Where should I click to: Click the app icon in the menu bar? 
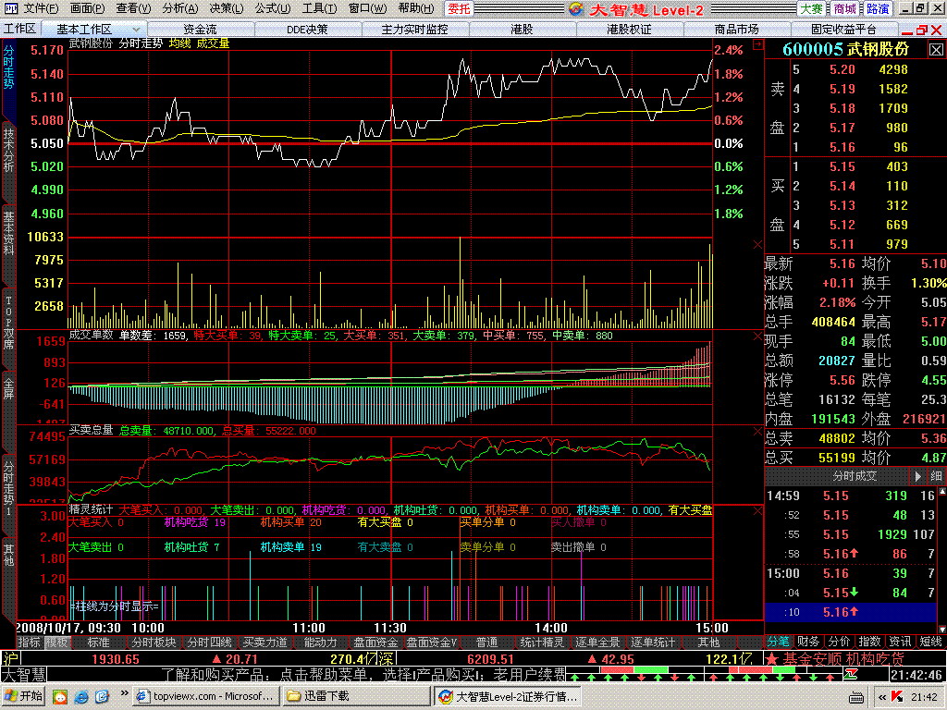click(x=11, y=8)
